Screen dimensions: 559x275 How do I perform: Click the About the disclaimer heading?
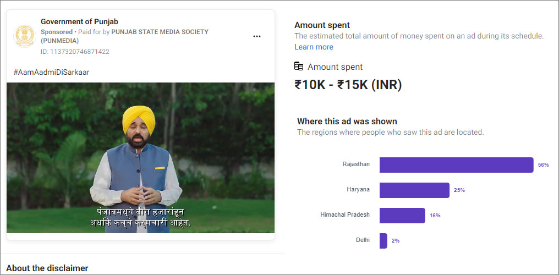(47, 268)
